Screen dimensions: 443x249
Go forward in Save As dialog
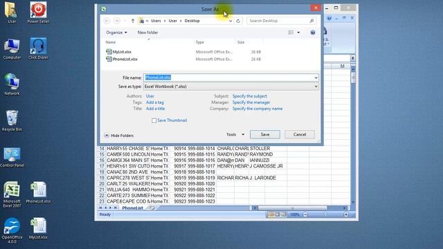click(117, 21)
